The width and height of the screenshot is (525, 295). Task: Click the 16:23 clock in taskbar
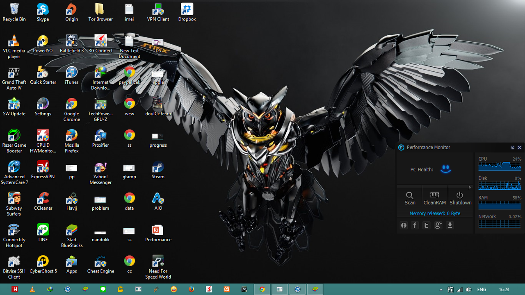(504, 290)
